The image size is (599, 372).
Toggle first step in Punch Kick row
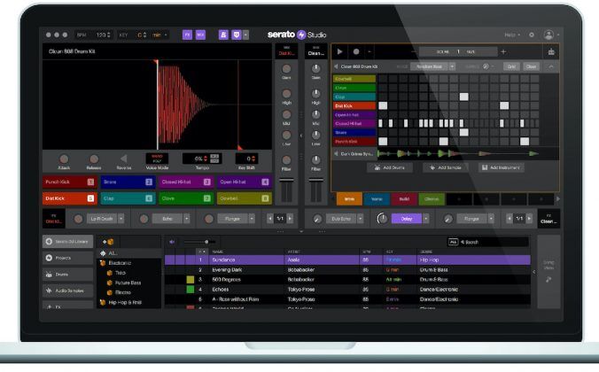coord(383,142)
